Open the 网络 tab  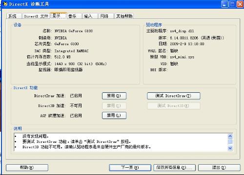[x=106, y=16]
